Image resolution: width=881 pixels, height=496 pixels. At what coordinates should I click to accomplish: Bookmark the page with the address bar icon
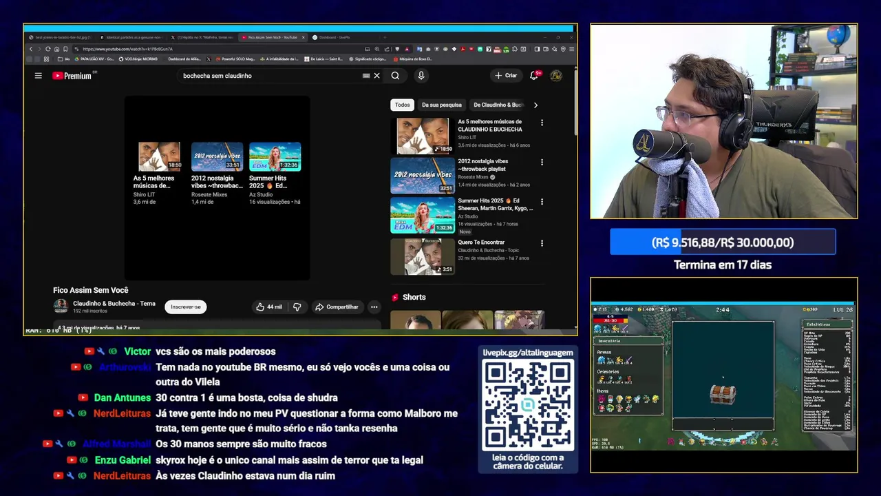point(65,49)
